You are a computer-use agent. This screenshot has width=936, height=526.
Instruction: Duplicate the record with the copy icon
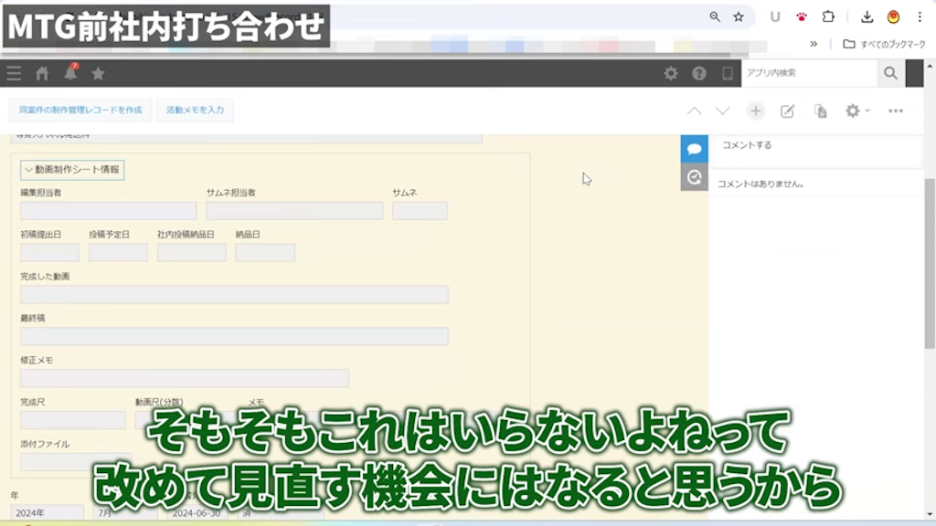point(820,110)
